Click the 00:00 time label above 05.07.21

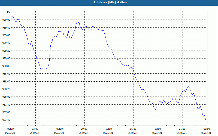click(x=11, y=129)
